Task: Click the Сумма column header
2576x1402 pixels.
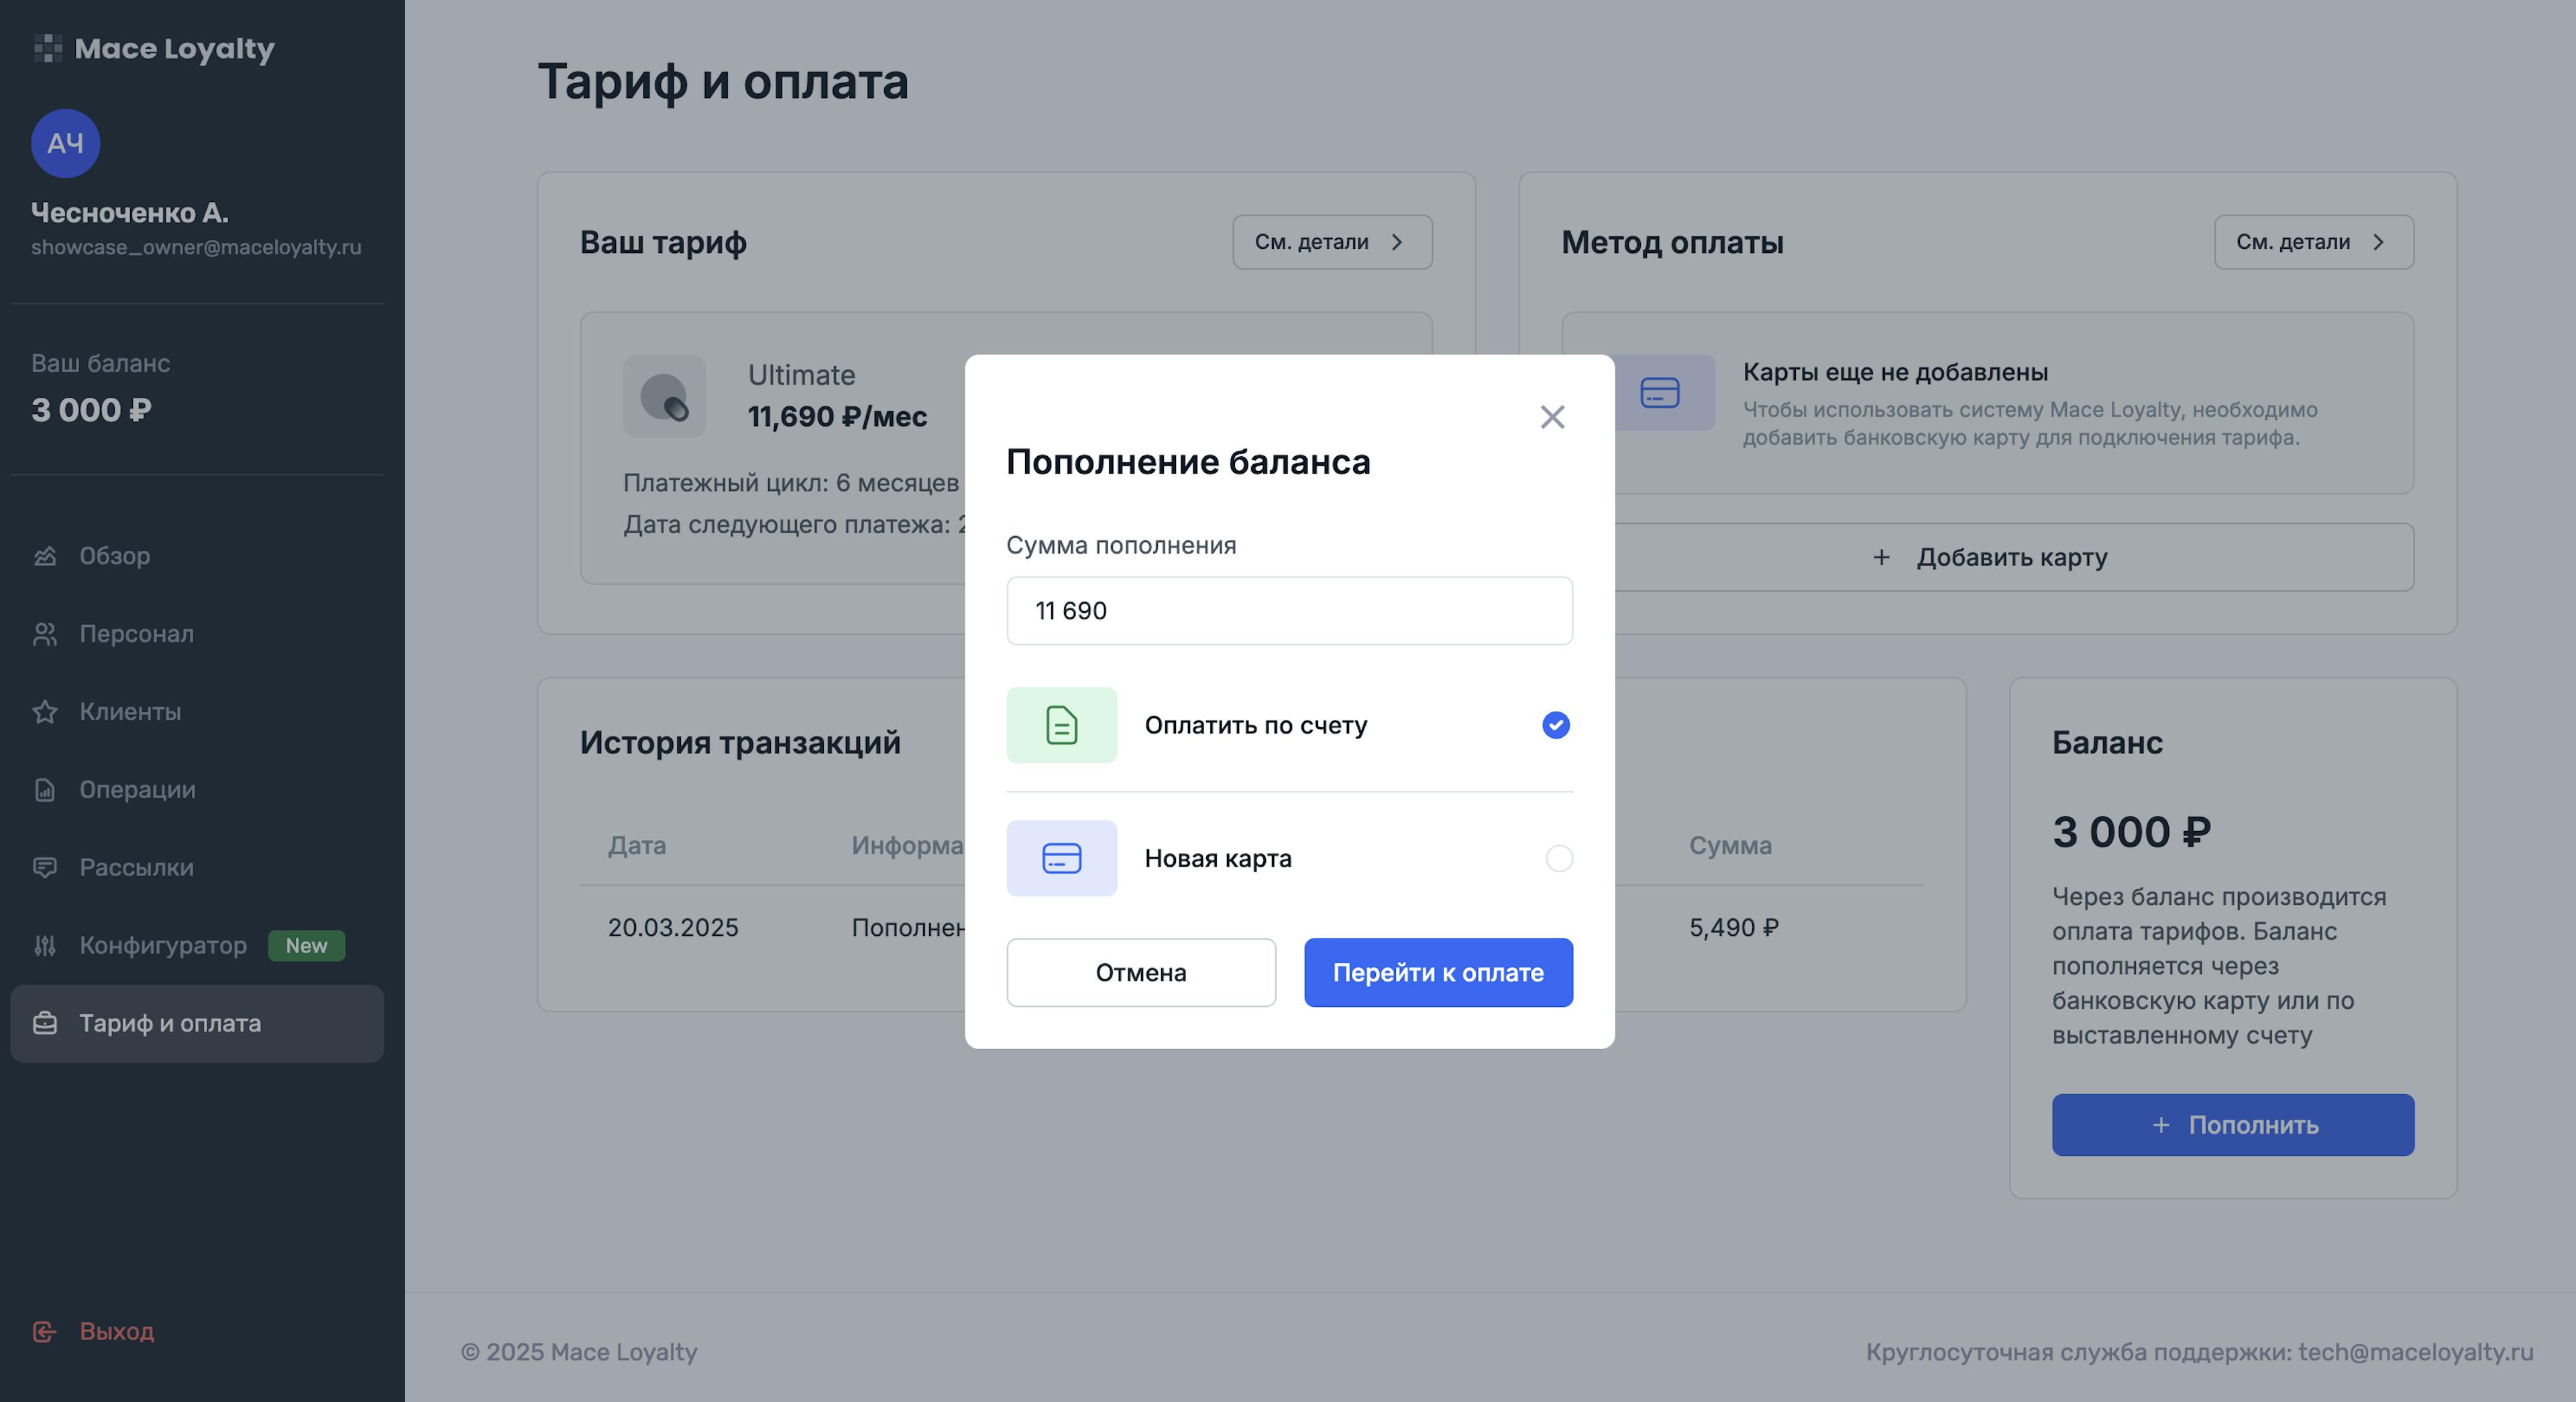Action: [1730, 846]
